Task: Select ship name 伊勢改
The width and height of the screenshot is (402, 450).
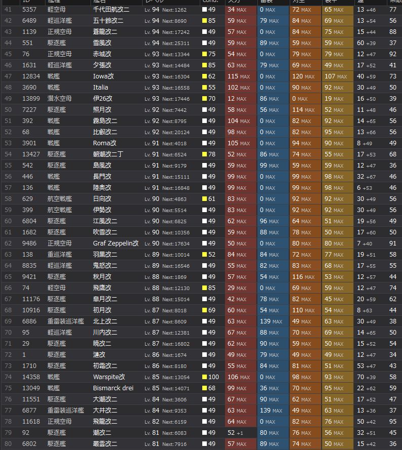Action: (102, 210)
